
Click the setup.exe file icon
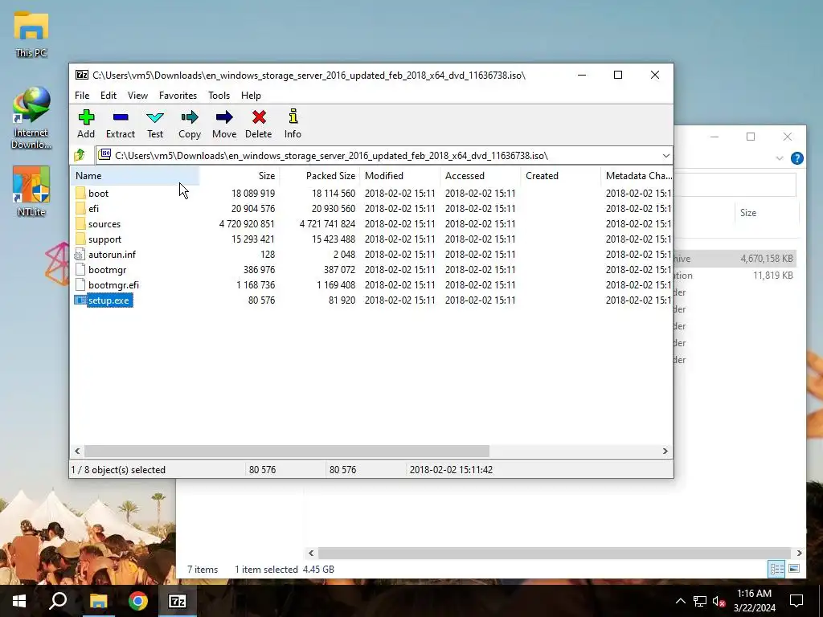click(x=80, y=300)
